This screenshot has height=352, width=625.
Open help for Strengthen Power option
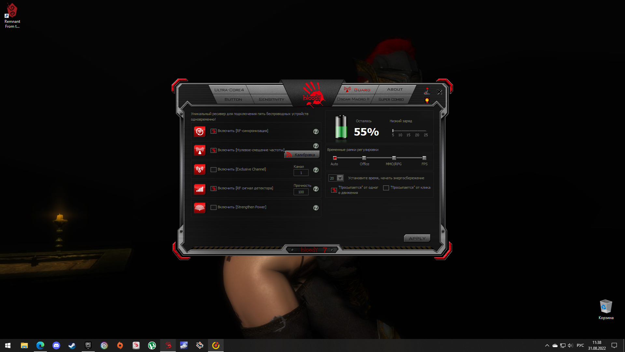(x=316, y=208)
